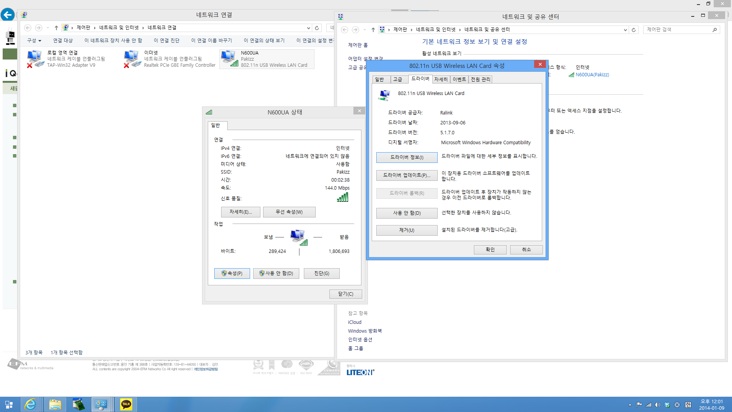Switch to the 전원 관리 tab
Screen dimensions: 732x412
480,79
